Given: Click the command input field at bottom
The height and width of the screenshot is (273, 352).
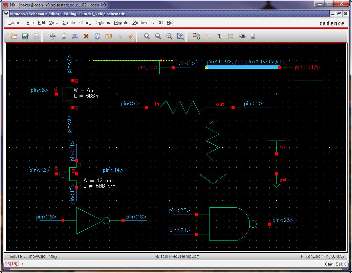Looking at the screenshot, I should pyautogui.click(x=169, y=264).
